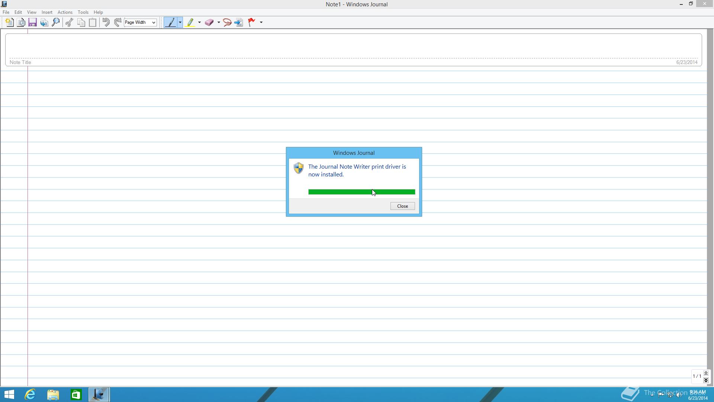Viewport: 714px width, 402px height.
Task: Open the Tools menu
Action: tap(83, 12)
